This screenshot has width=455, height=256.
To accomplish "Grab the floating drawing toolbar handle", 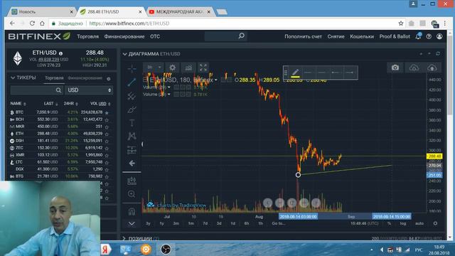I will [x=286, y=73].
